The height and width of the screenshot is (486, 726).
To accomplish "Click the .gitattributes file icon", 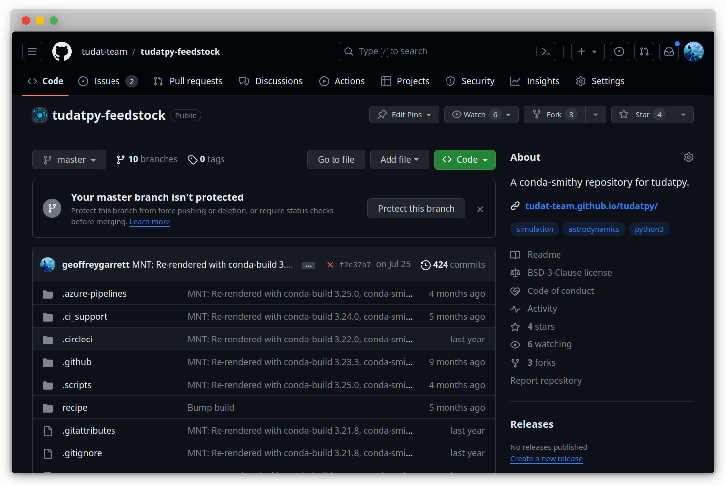I will coord(48,431).
